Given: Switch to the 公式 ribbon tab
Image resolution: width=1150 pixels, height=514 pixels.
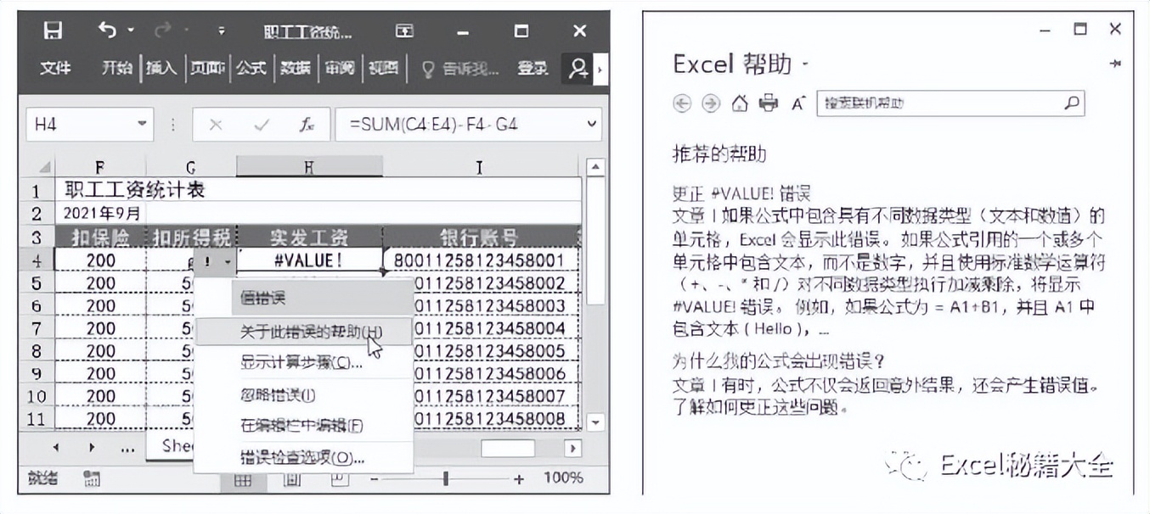Looking at the screenshot, I should pos(250,68).
